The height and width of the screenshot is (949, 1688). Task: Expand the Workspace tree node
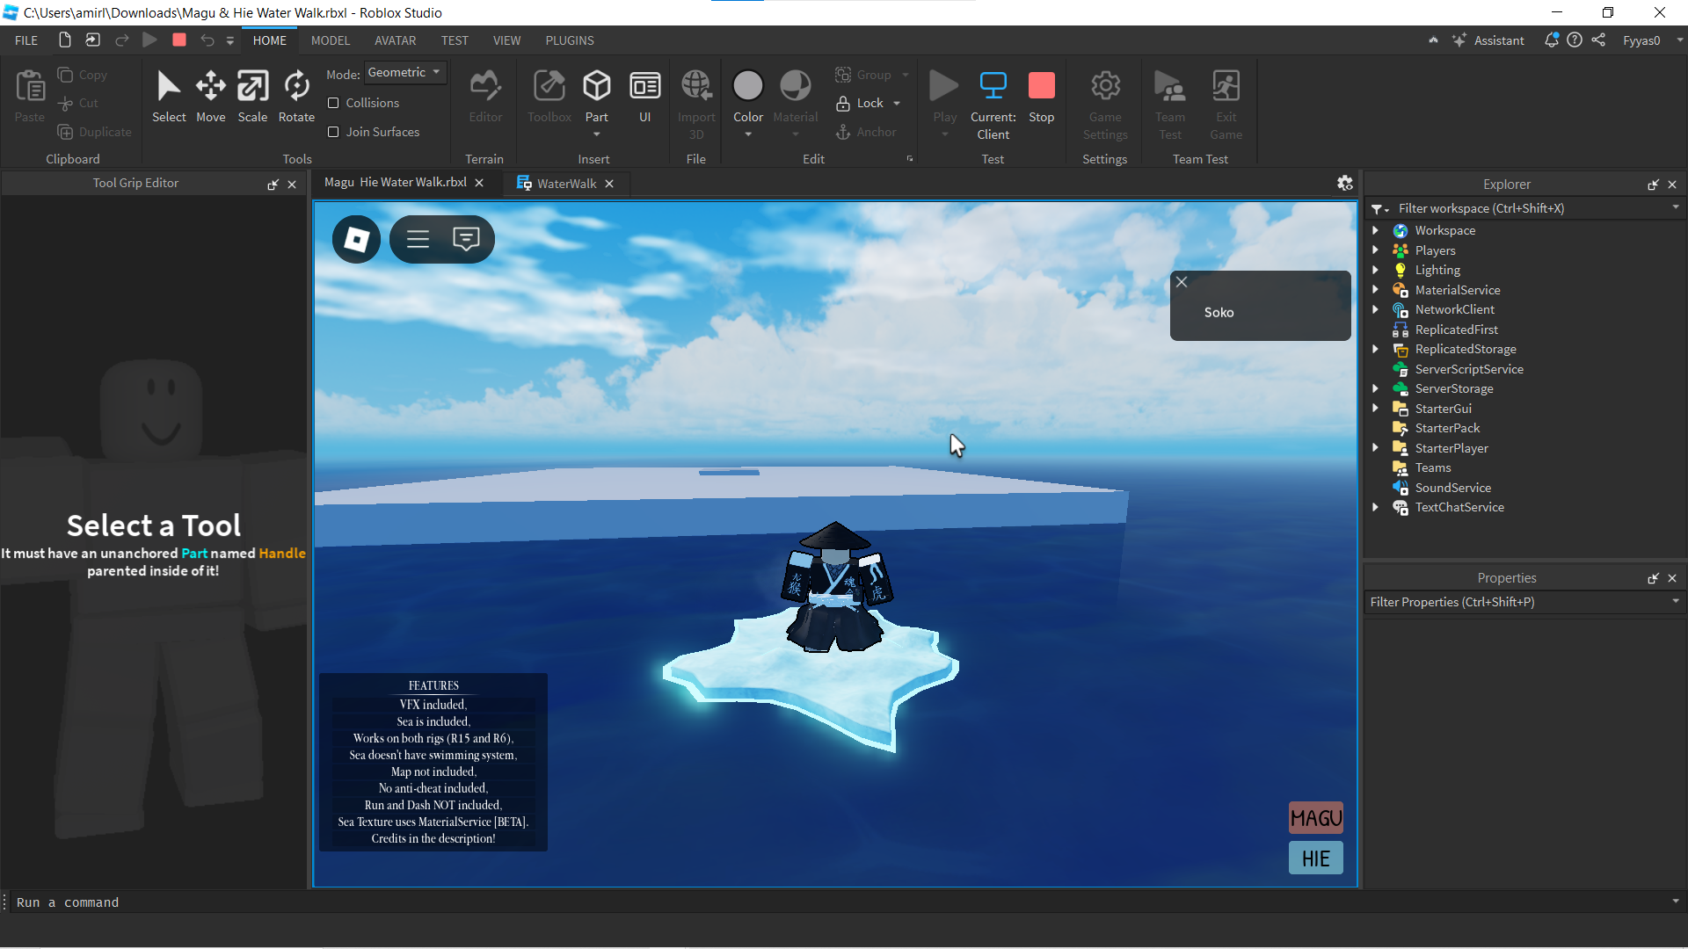point(1375,230)
